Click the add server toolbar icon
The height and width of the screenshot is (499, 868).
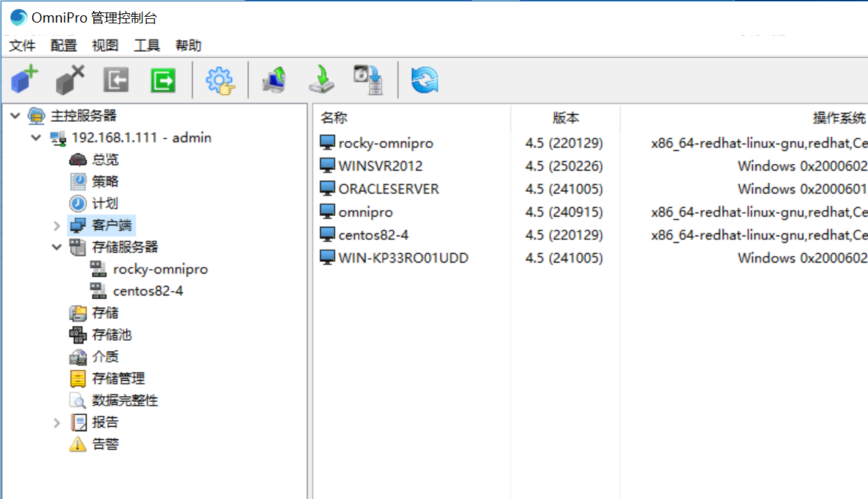pyautogui.click(x=24, y=79)
